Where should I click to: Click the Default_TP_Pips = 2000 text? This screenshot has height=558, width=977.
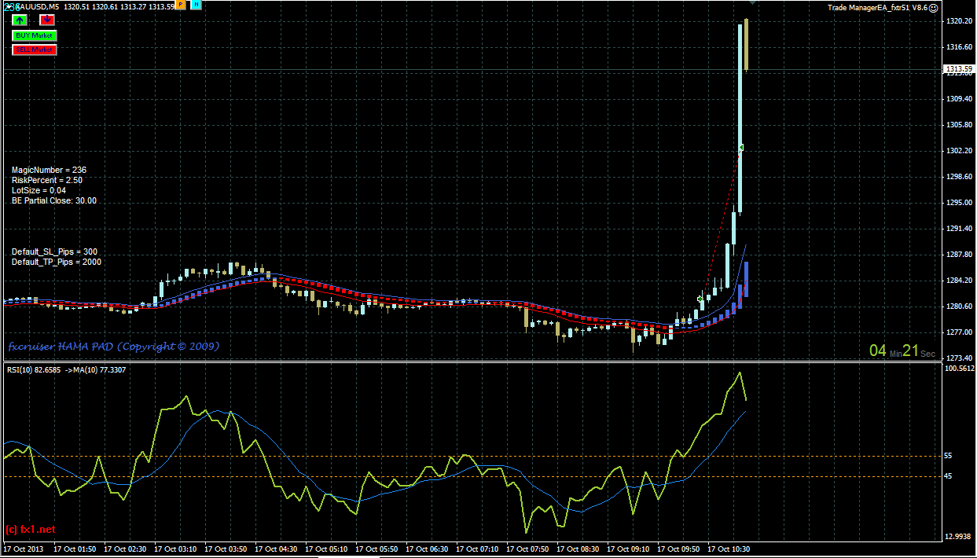click(57, 262)
